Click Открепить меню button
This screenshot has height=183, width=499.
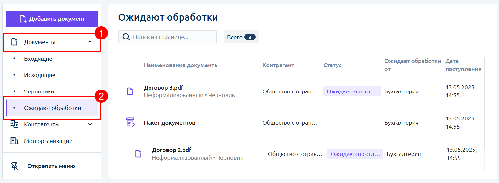point(51,166)
